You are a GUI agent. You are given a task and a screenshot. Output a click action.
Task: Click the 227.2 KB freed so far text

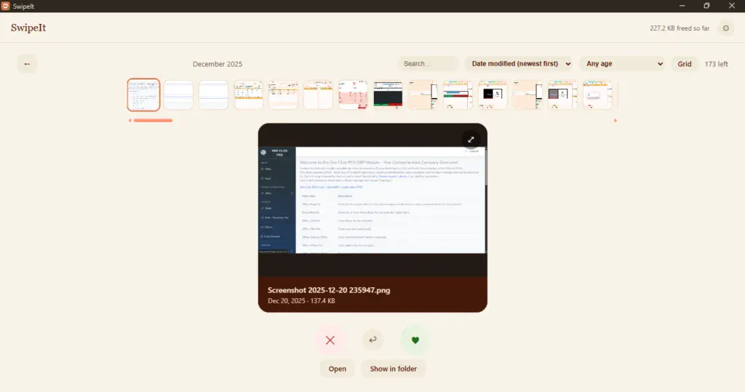[680, 28]
